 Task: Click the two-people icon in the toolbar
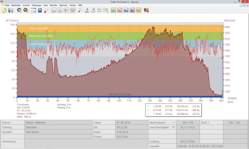click(x=146, y=10)
